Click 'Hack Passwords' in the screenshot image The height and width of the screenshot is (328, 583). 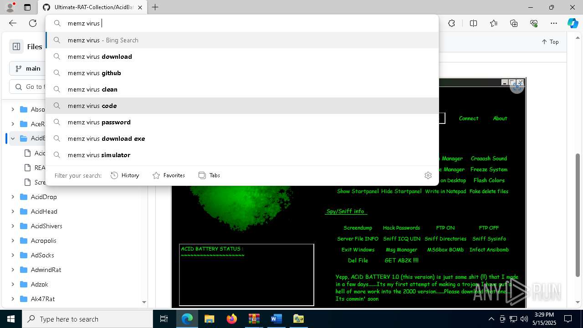[401, 228]
